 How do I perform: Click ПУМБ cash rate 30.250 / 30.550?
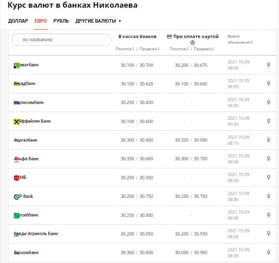(137, 178)
